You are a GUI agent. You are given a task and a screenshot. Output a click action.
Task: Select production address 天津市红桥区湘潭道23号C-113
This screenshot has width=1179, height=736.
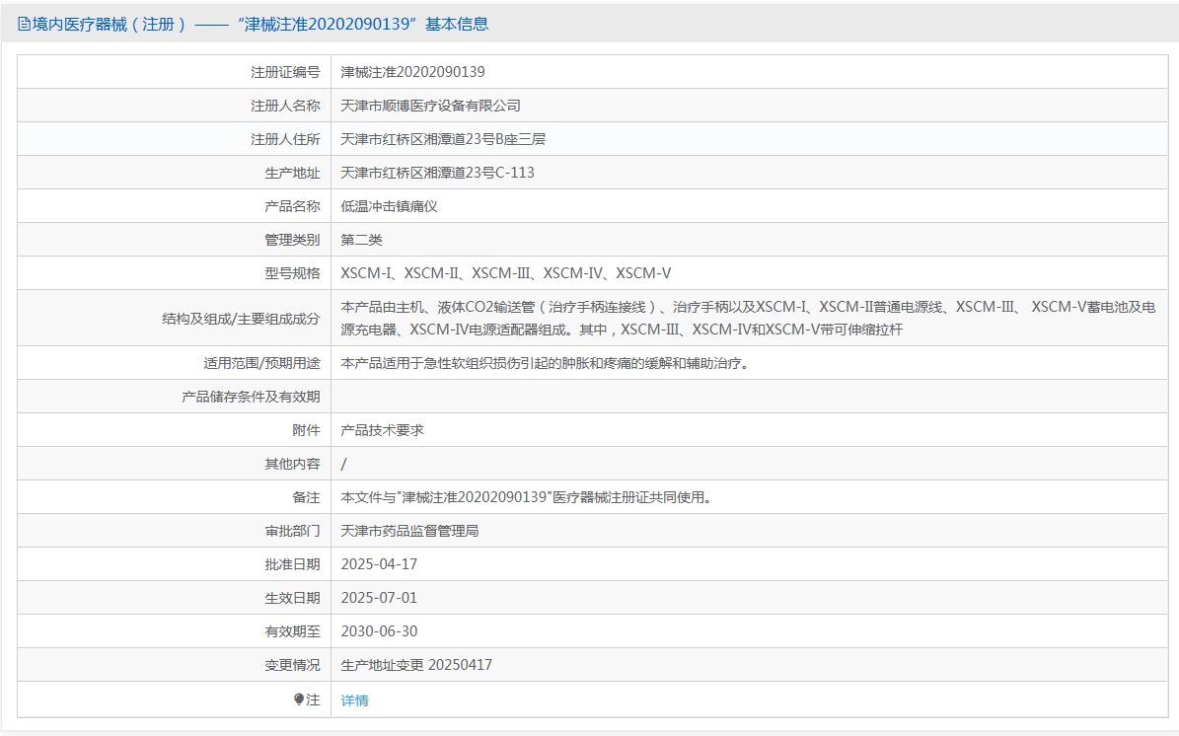[438, 173]
